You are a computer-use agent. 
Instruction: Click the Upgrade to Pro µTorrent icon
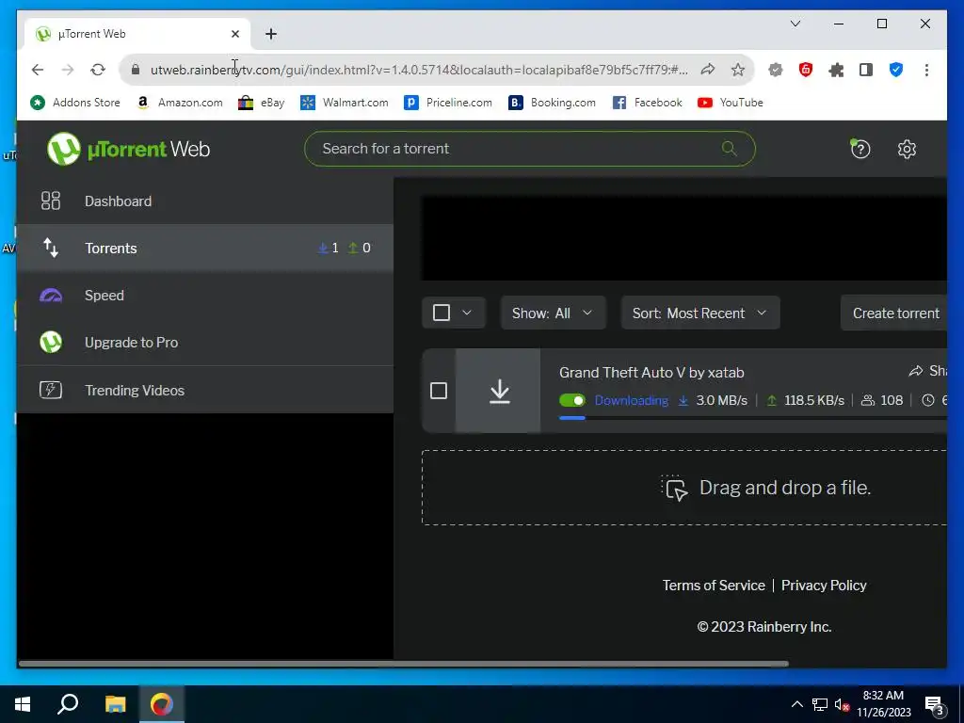tap(51, 343)
